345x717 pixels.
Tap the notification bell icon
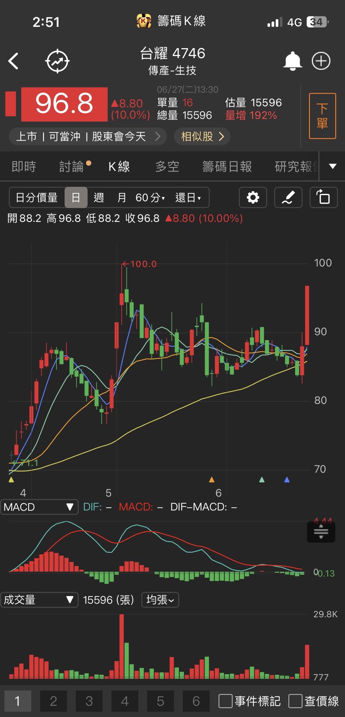click(293, 61)
